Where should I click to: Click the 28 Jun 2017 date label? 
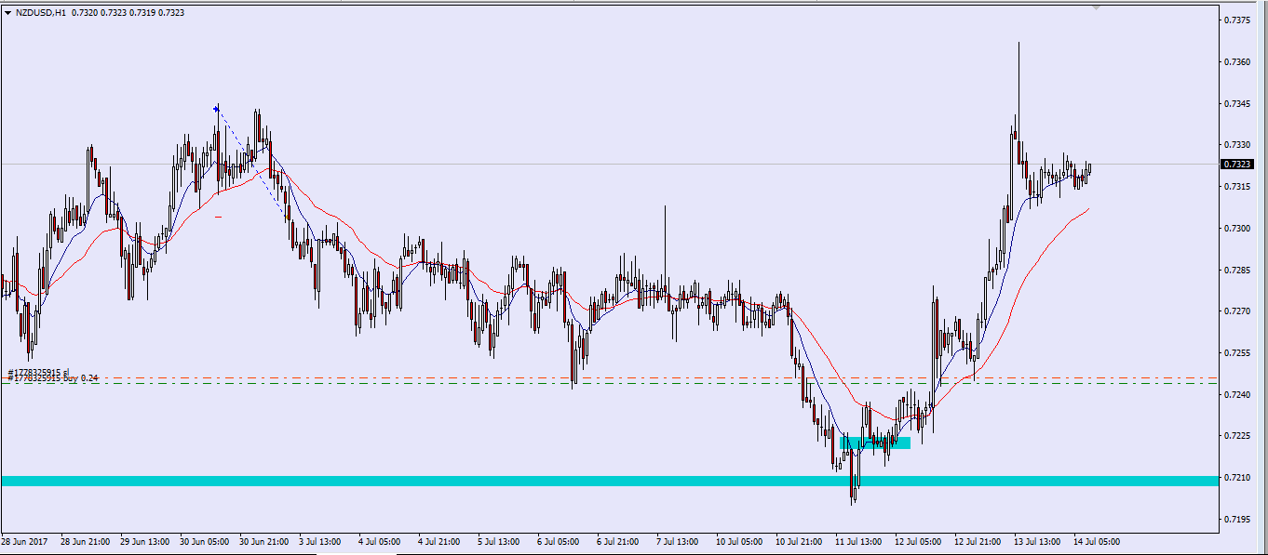[22, 540]
